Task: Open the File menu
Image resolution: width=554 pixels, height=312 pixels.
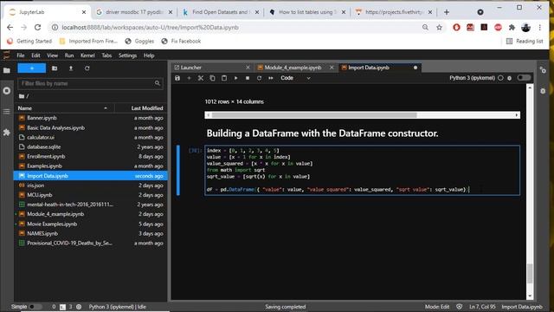Action: coord(21,55)
